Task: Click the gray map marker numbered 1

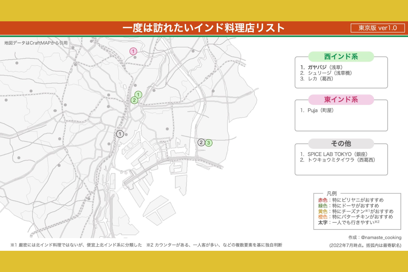Action: click(x=120, y=134)
